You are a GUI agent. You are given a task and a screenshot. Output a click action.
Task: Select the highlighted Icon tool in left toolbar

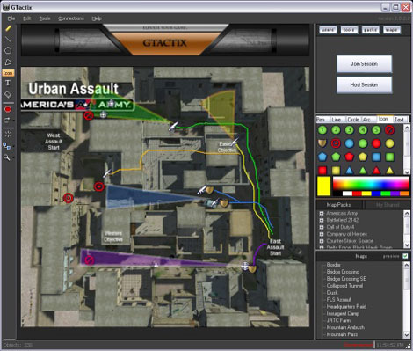coord(8,73)
